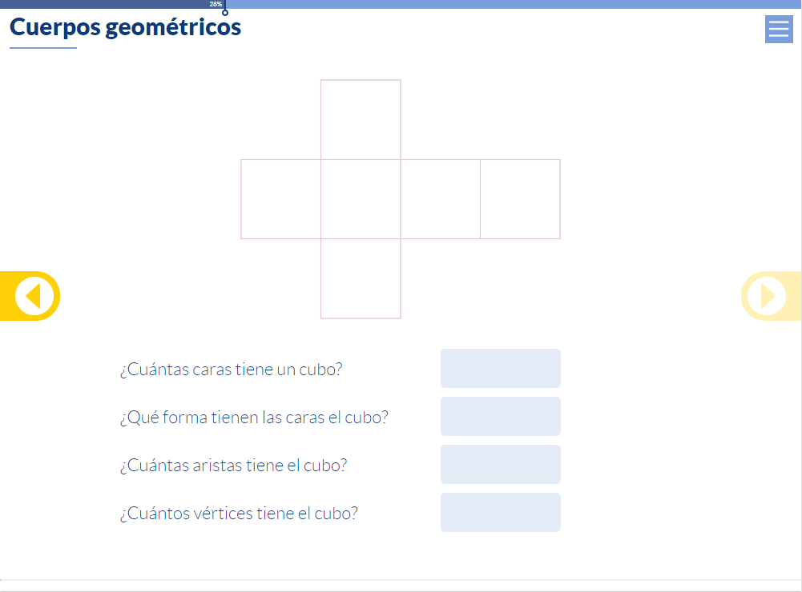Screen dimensions: 802x592
Task: Click the Cuerpos geométricos title
Action: click(125, 27)
